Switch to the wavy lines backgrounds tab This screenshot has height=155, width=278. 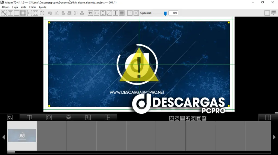(x=68, y=117)
